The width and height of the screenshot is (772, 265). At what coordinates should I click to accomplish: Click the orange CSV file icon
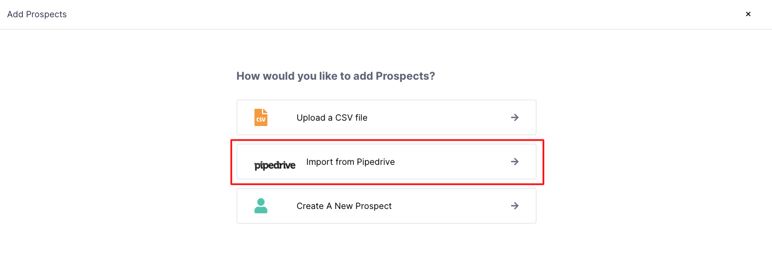261,117
